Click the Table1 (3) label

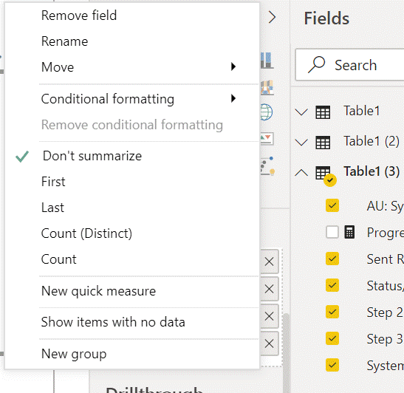pyautogui.click(x=372, y=171)
